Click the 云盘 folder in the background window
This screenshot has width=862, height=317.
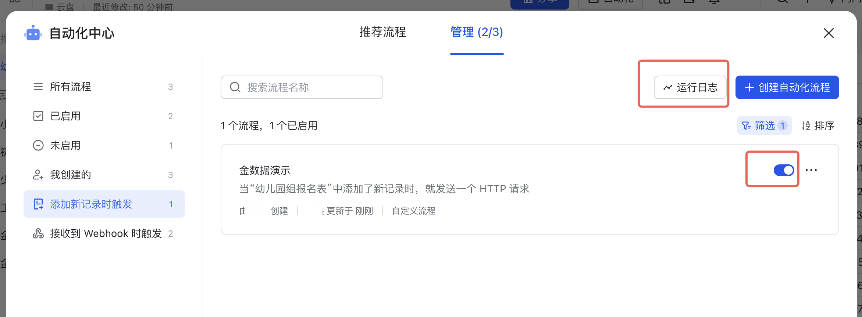(x=60, y=7)
